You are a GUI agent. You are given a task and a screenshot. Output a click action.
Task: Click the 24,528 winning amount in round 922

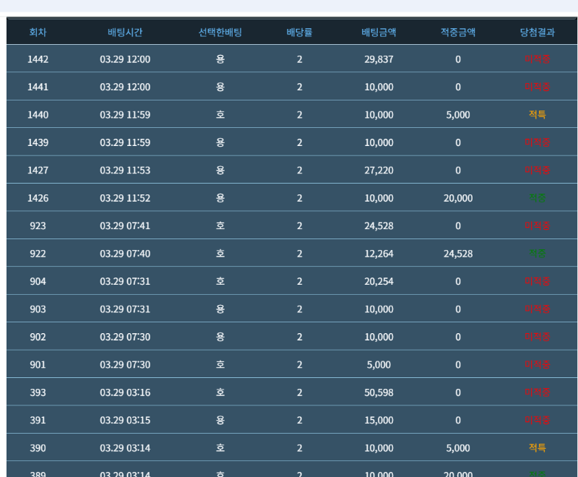tap(457, 254)
